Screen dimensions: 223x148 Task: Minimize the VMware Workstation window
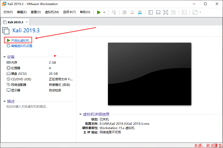pos(194,4)
